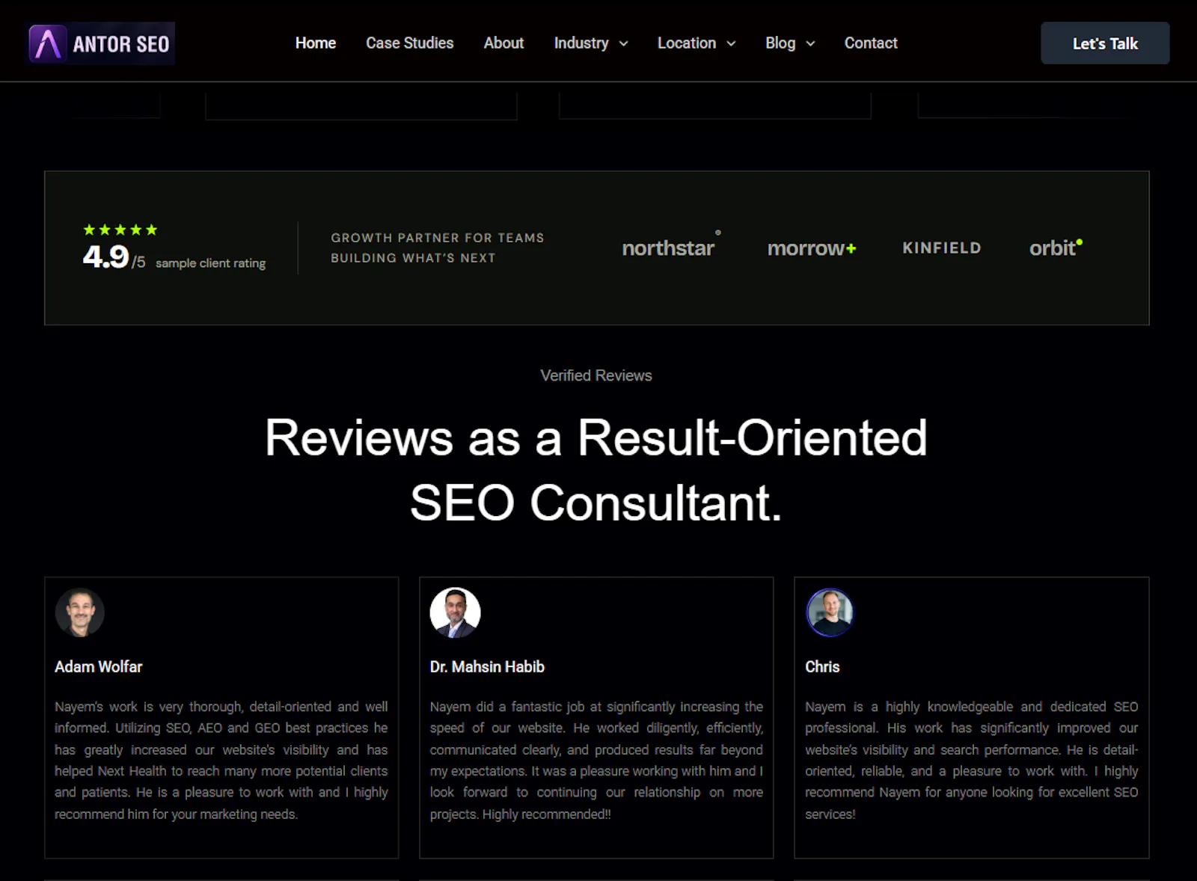Select the Chris reviewer name
This screenshot has width=1197, height=881.
(x=822, y=666)
